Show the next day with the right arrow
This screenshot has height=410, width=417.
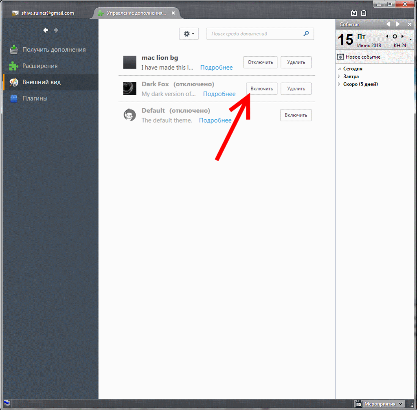click(x=402, y=37)
